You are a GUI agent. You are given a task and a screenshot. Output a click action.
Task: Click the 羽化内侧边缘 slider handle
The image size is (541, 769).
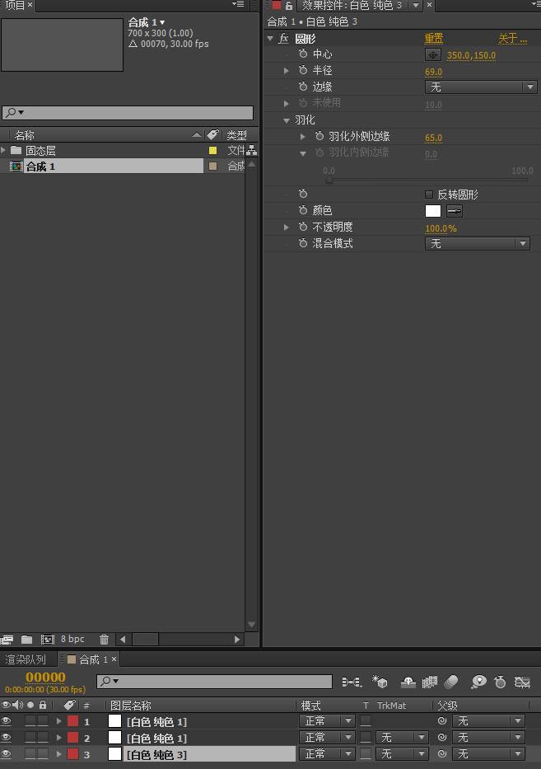(x=329, y=180)
